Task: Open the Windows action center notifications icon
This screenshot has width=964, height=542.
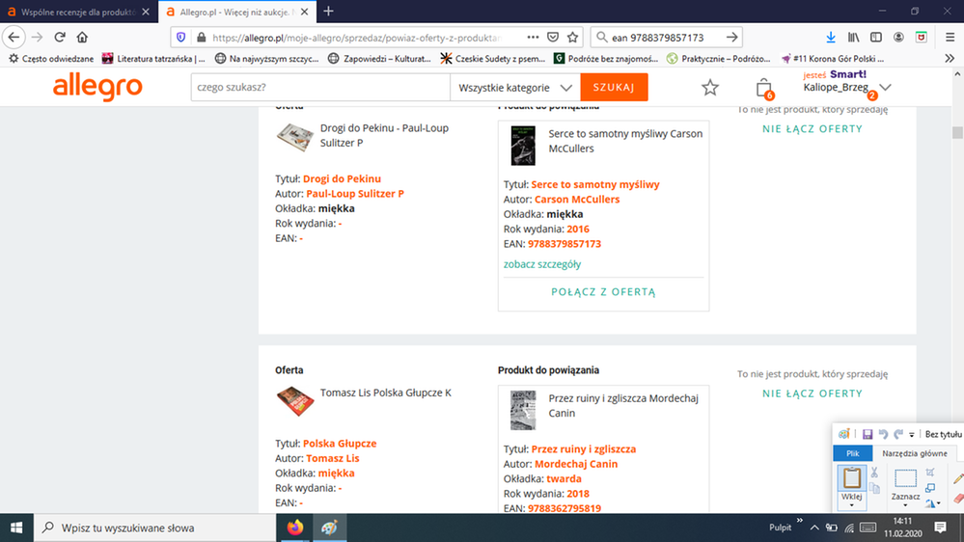Action: (x=940, y=528)
